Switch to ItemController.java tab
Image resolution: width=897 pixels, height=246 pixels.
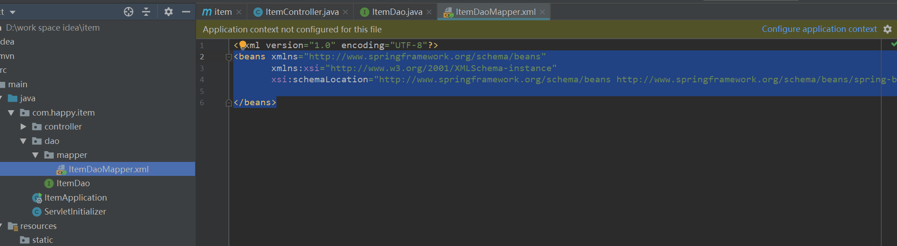[x=301, y=12]
